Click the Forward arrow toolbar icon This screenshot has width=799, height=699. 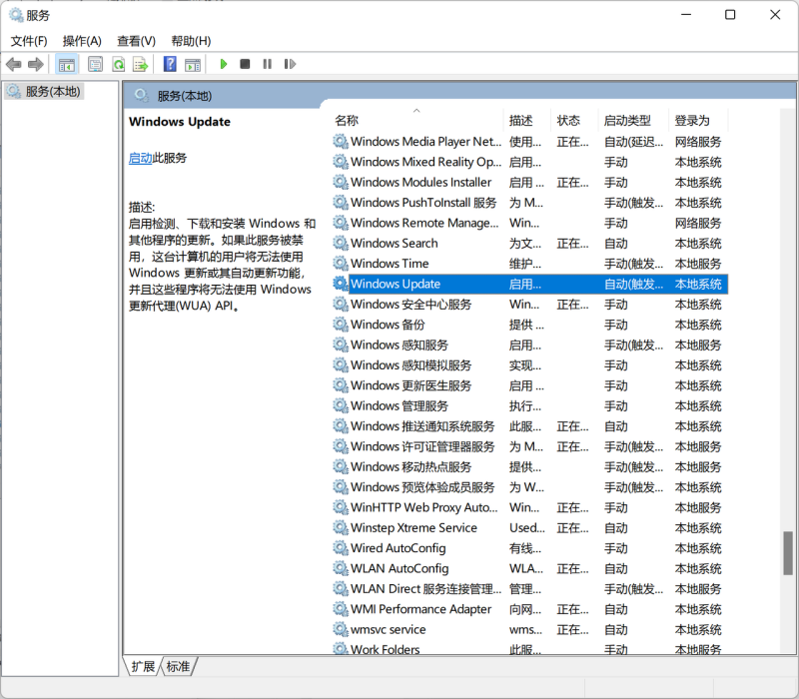click(x=36, y=64)
